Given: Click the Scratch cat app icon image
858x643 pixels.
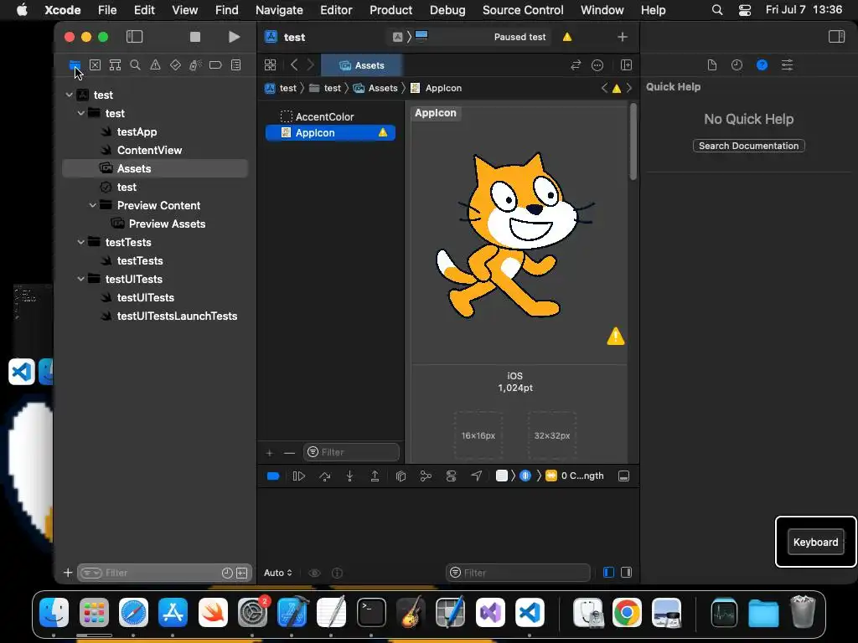Looking at the screenshot, I should (515, 235).
